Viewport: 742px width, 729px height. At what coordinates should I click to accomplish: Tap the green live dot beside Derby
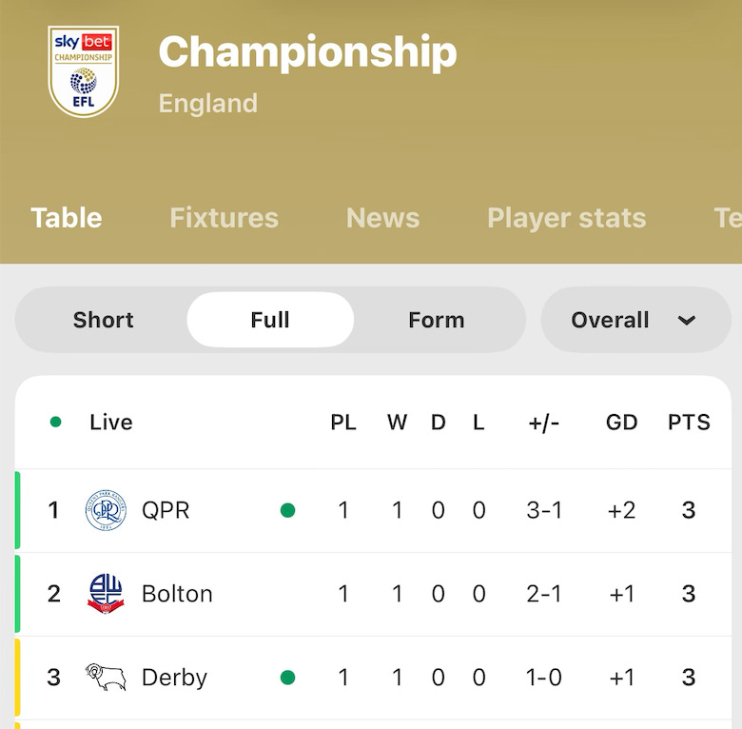tap(287, 678)
